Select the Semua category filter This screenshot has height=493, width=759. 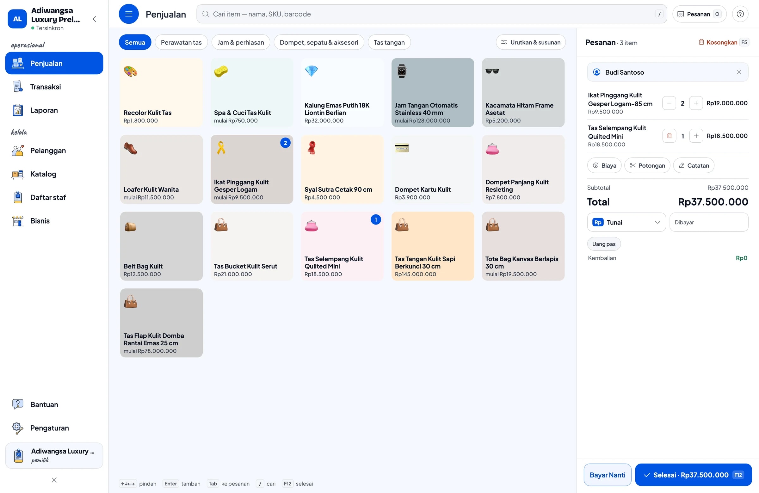(x=135, y=42)
